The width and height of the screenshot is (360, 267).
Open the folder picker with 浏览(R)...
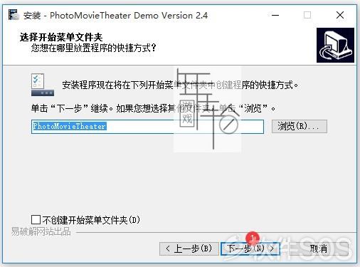(300, 126)
